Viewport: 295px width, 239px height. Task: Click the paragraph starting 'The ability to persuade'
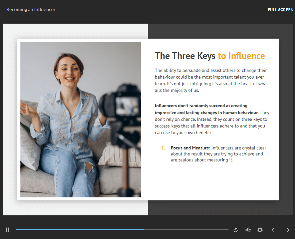211,80
